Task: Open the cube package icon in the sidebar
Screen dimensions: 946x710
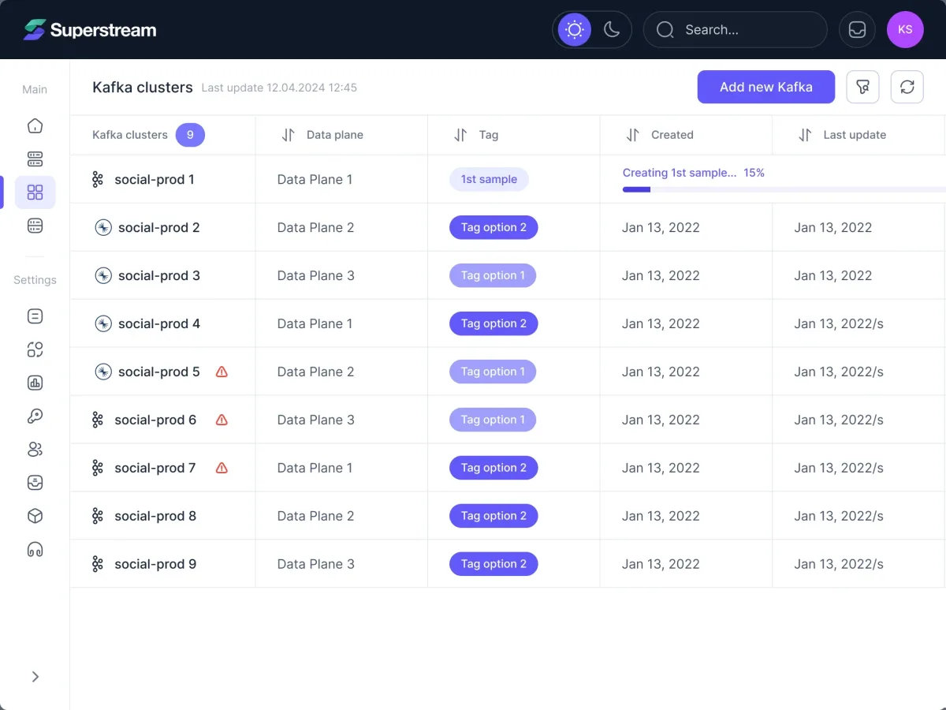Action: [x=35, y=516]
